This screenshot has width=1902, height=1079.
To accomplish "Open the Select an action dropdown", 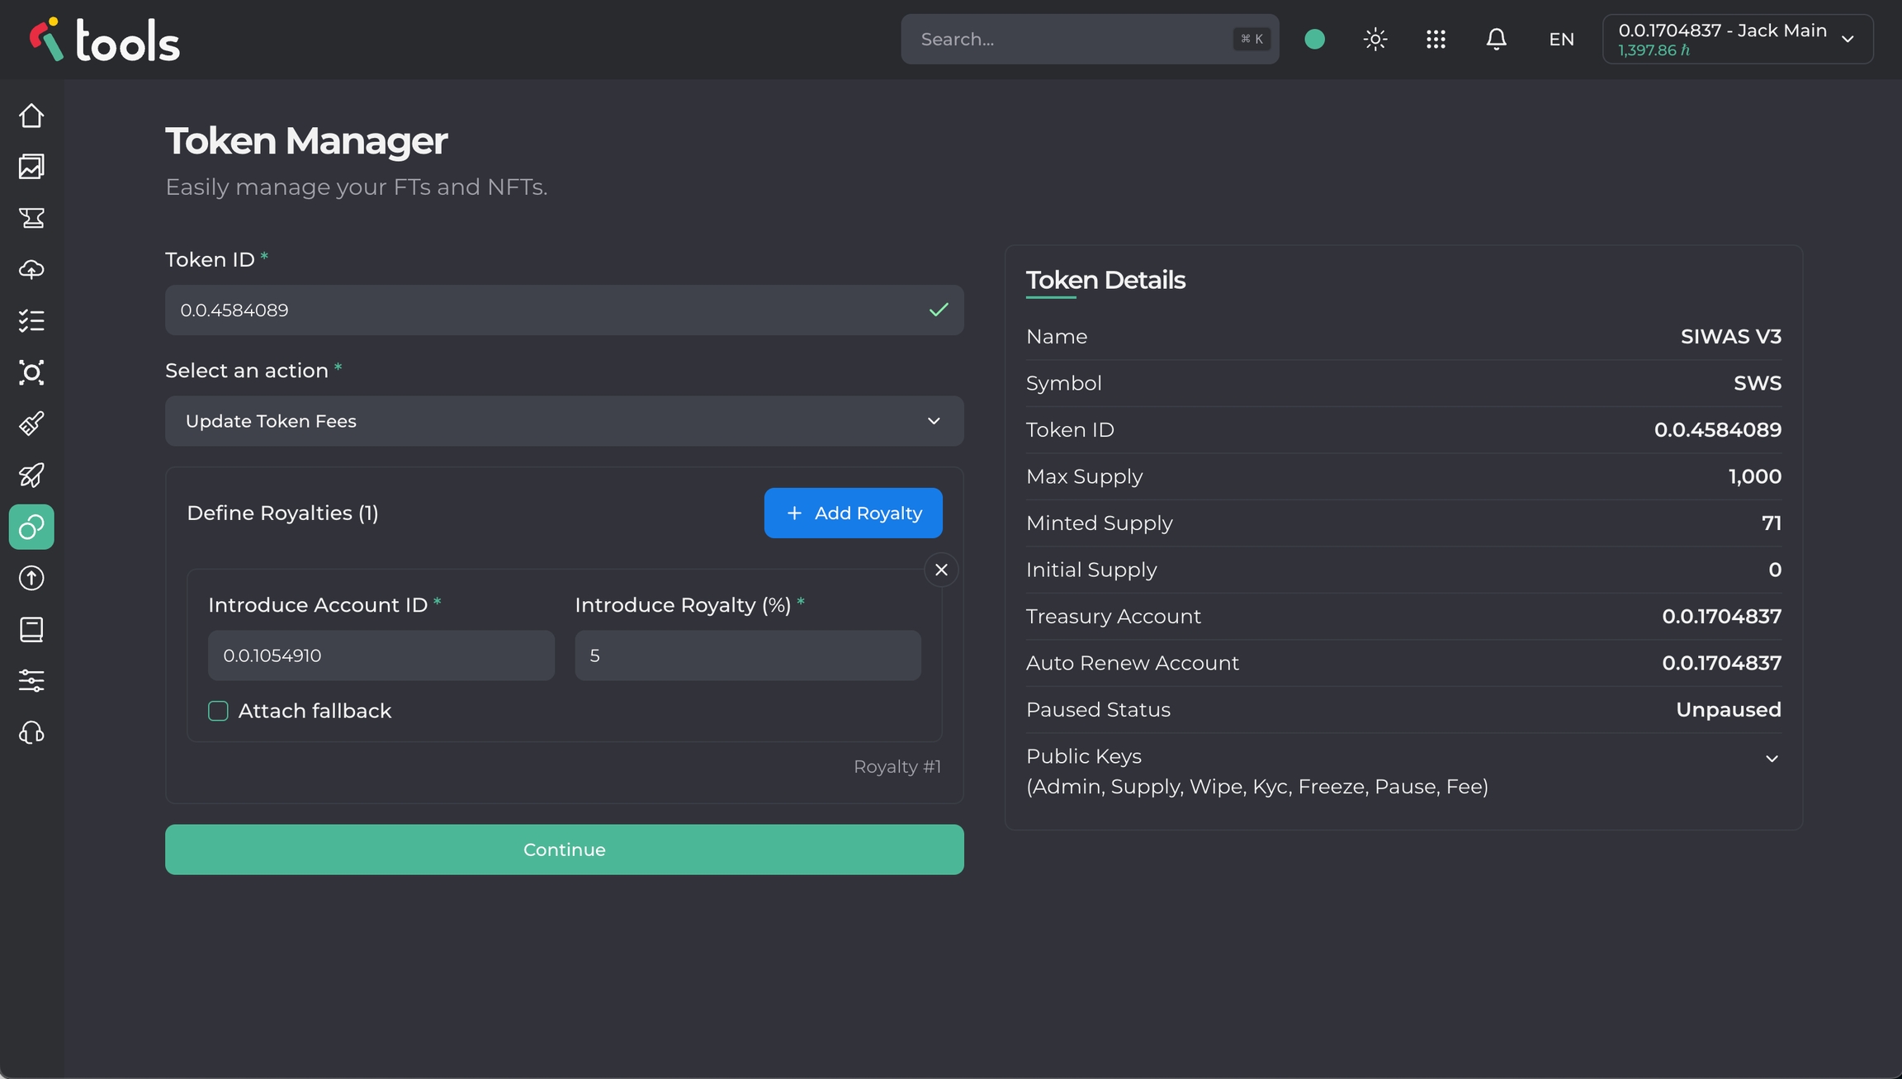I will [564, 421].
